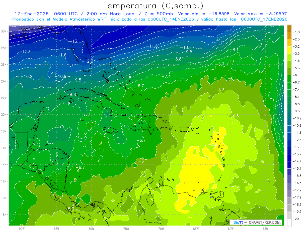The height and width of the screenshot is (232, 301).
Task: Click the colorbar tick label '-14.4'
Action: (297, 161)
